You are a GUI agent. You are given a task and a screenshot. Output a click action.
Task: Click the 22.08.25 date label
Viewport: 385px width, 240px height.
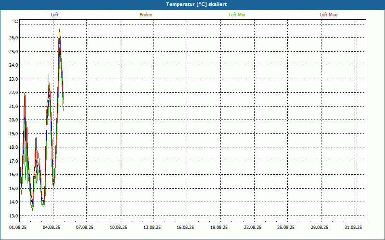click(253, 228)
